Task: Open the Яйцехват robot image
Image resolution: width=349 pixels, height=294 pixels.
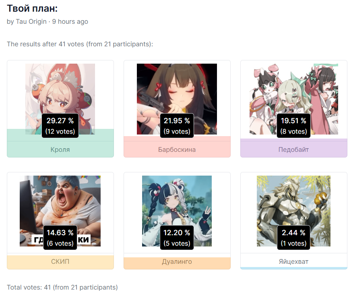Action: point(293,211)
